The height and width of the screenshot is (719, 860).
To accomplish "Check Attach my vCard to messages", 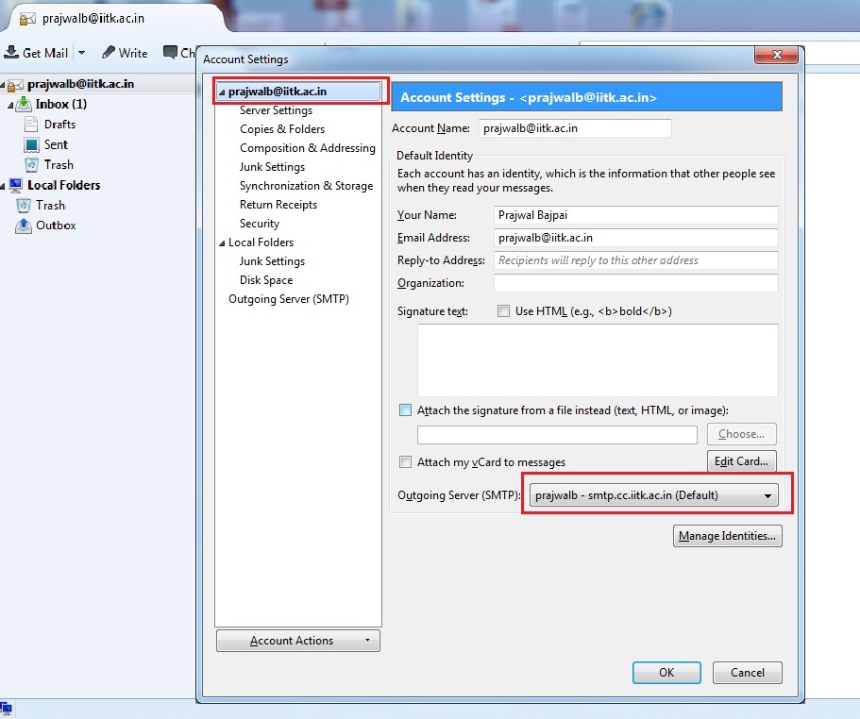I will click(x=405, y=462).
